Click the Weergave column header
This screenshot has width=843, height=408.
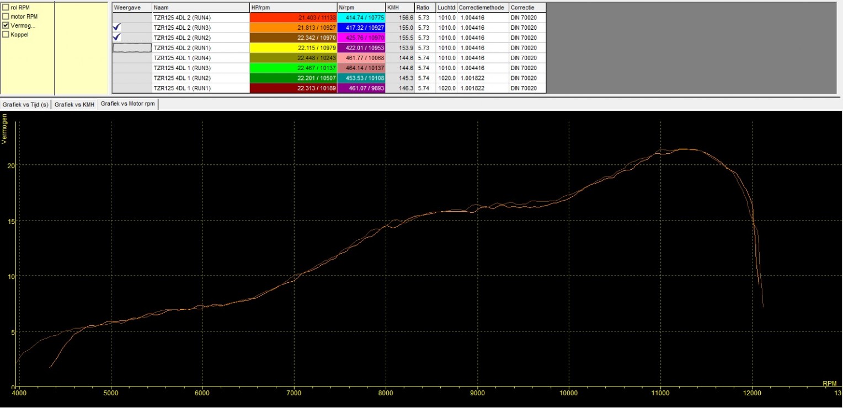(x=132, y=8)
